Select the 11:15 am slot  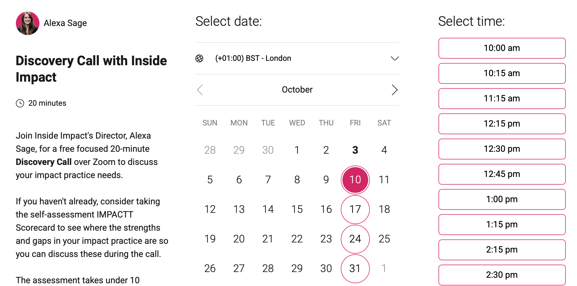502,99
